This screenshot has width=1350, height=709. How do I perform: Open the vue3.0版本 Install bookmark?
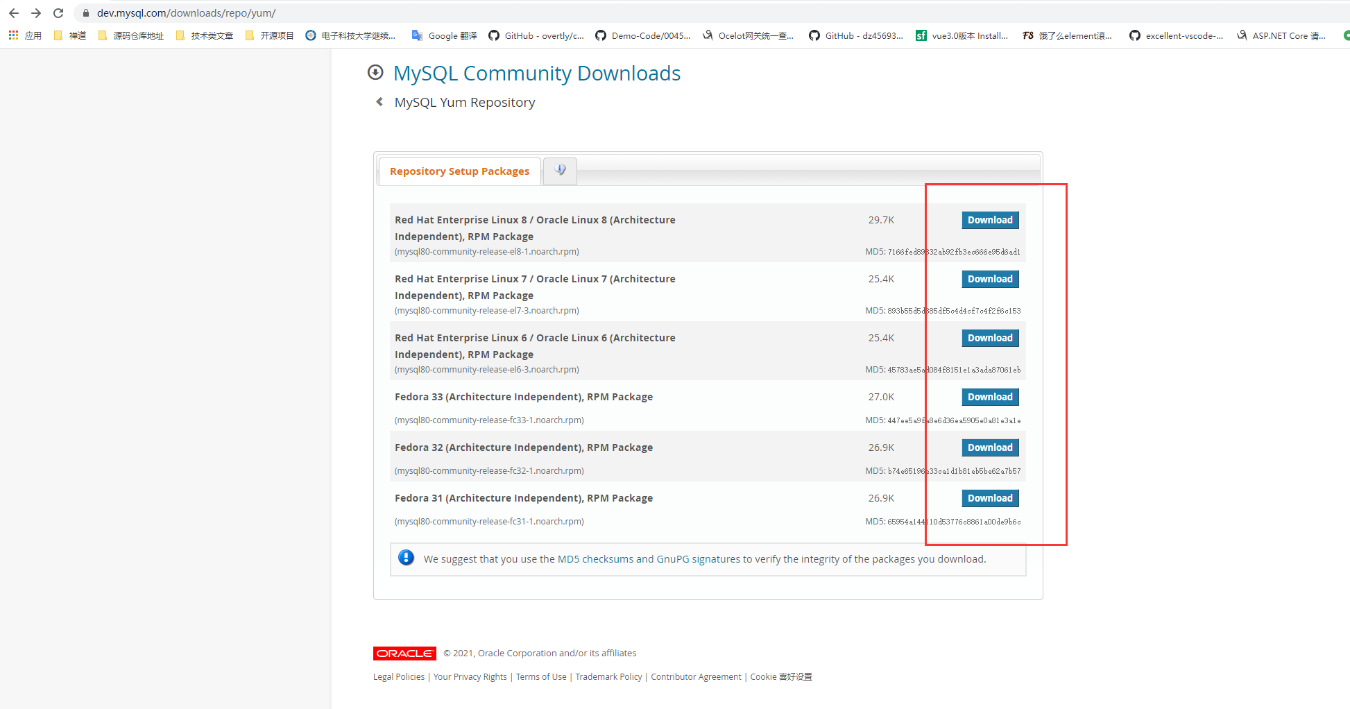[x=962, y=35]
